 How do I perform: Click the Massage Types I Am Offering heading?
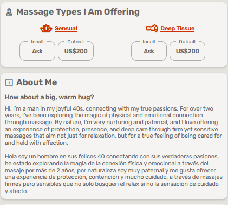(x=78, y=12)
